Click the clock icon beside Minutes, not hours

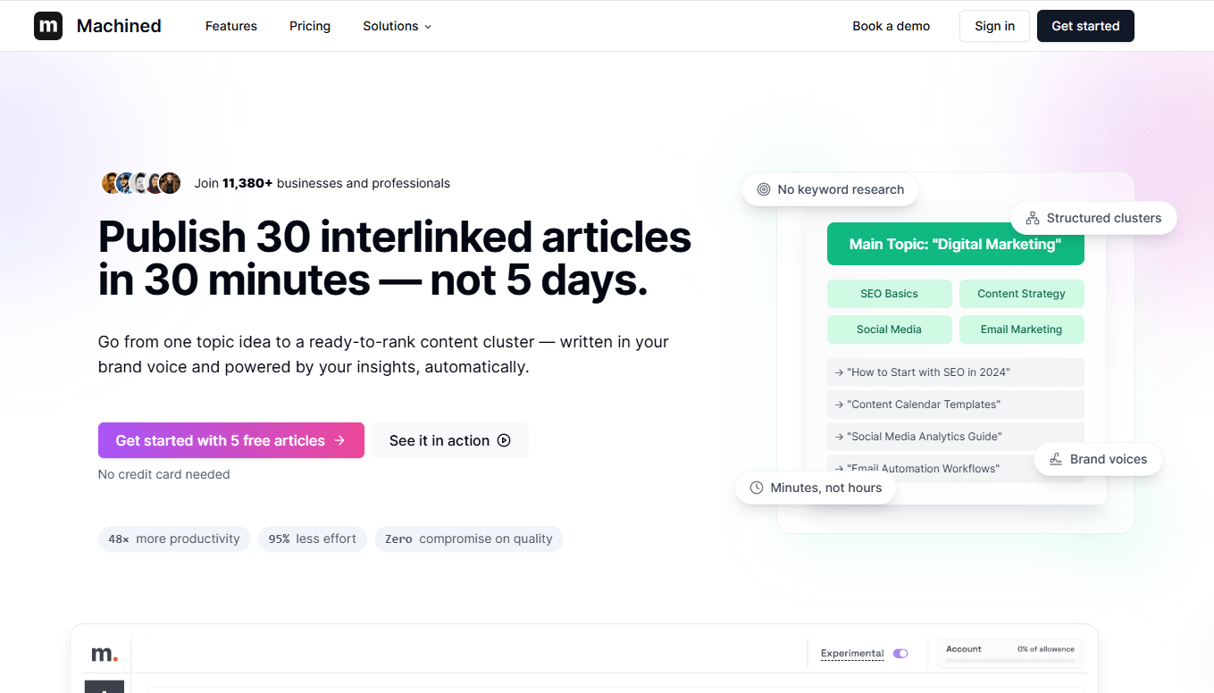(x=757, y=488)
